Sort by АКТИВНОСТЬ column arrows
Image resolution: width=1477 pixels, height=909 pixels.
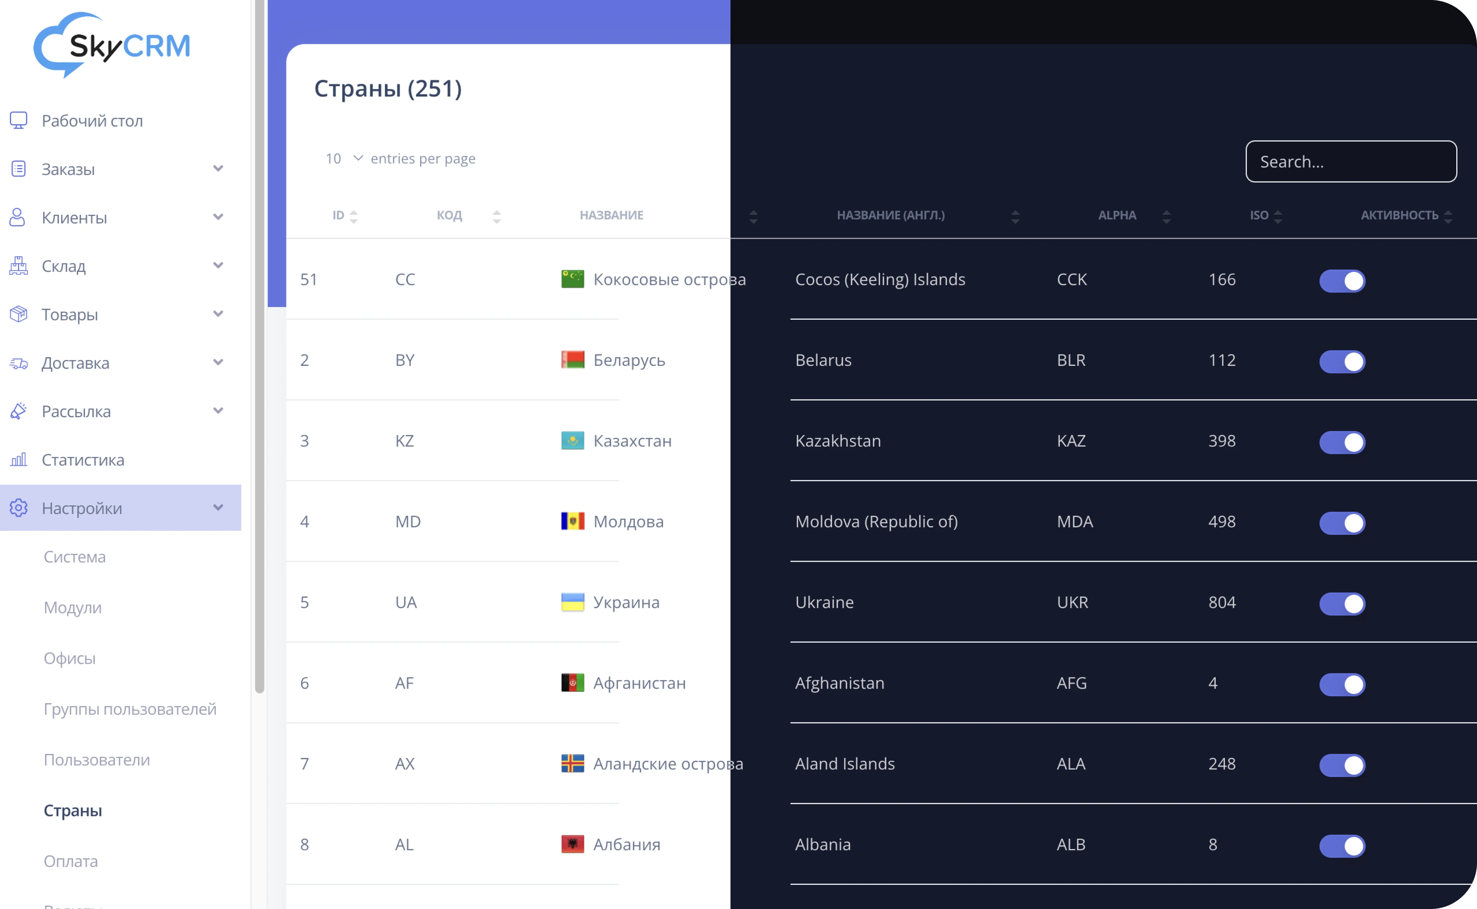[x=1448, y=216]
